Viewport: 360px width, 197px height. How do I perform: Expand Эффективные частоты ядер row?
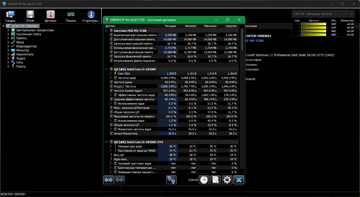(111, 95)
